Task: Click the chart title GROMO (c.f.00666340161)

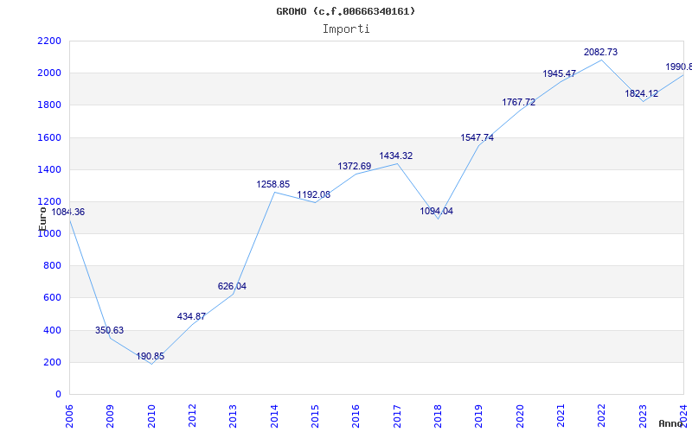Action: pos(345,11)
